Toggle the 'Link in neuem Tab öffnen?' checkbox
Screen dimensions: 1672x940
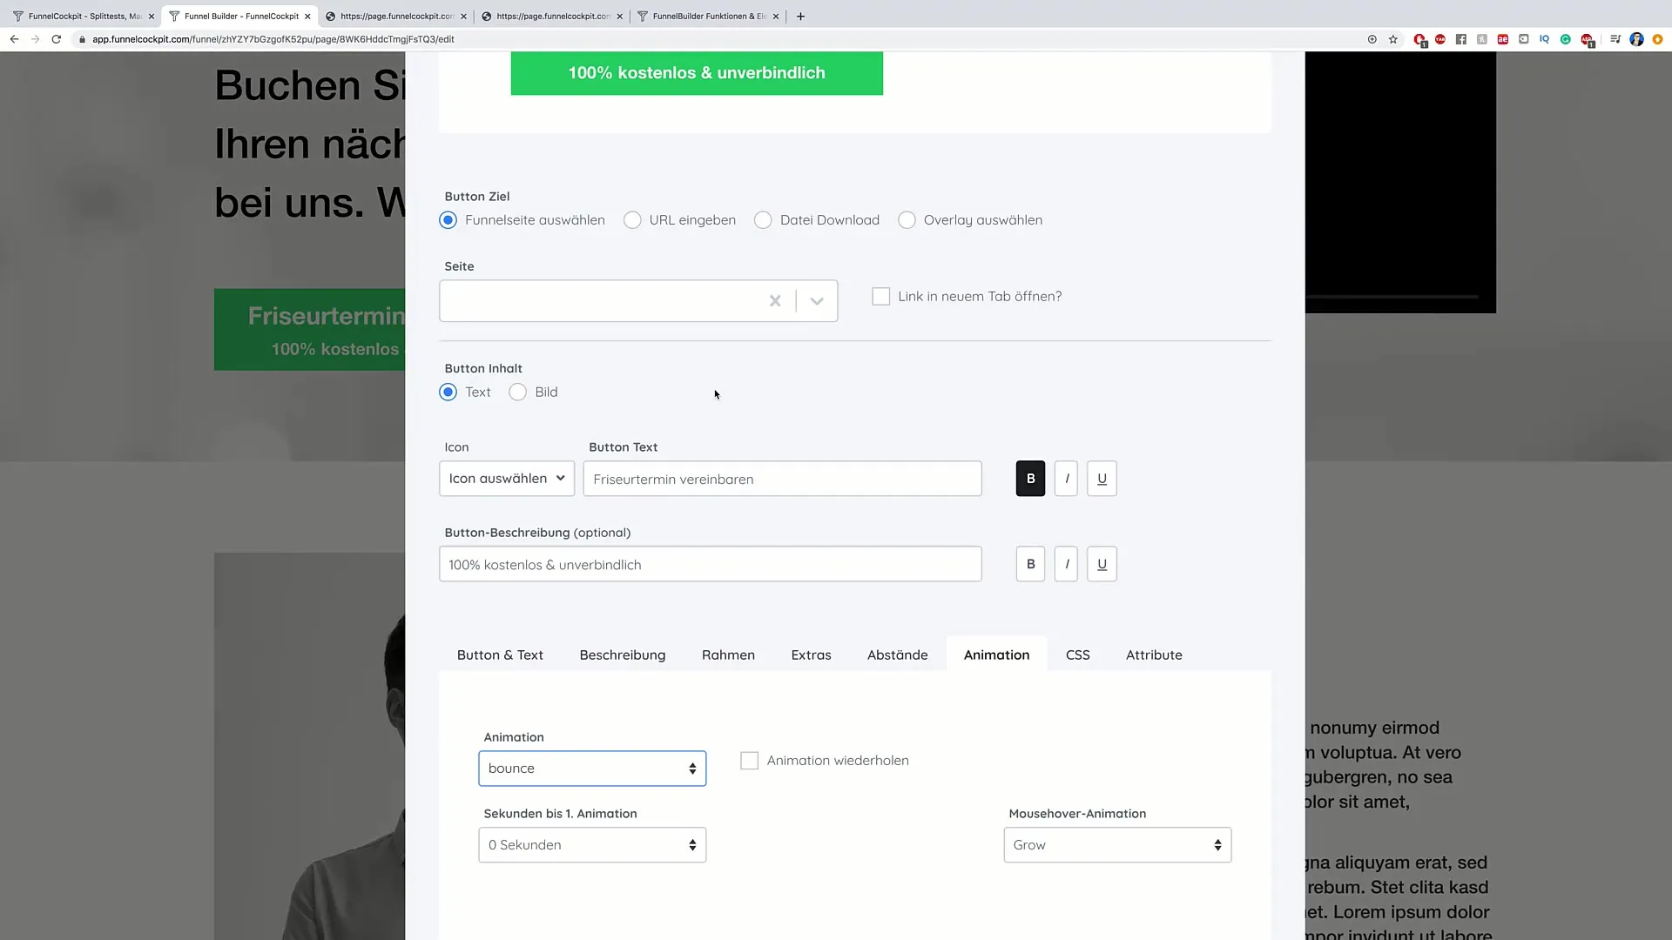(880, 296)
